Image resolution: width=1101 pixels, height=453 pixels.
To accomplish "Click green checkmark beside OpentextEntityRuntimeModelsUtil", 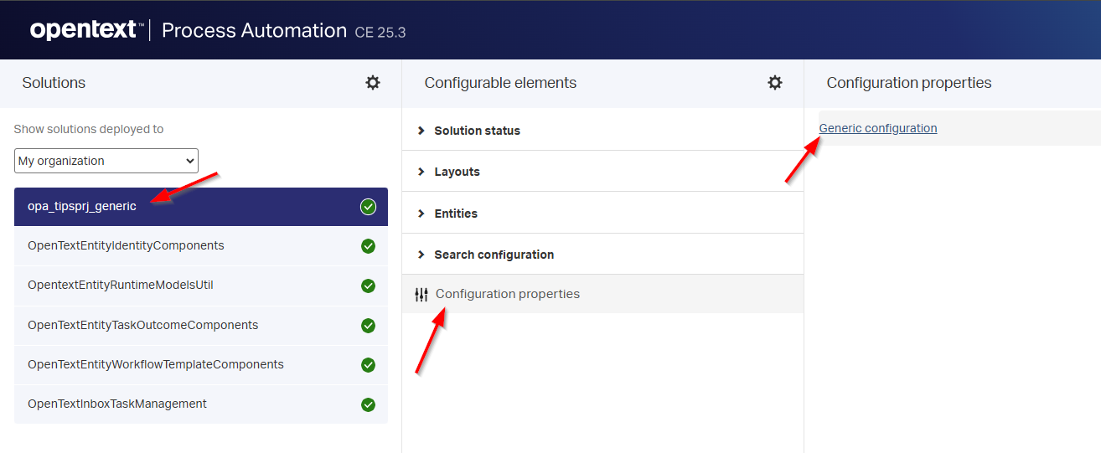I will click(x=368, y=286).
